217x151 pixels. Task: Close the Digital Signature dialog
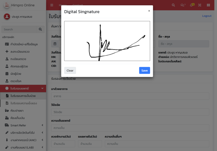(149, 11)
